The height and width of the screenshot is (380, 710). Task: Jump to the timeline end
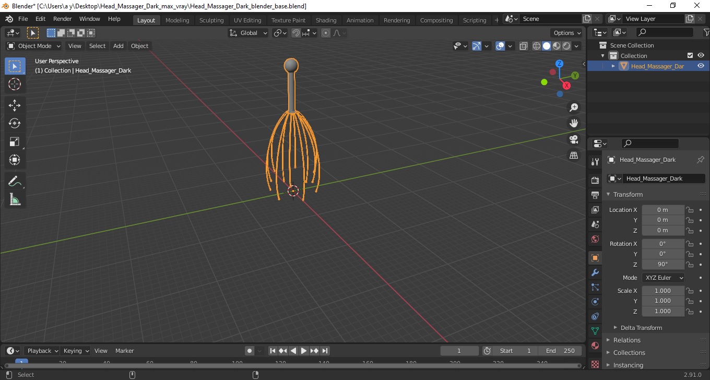point(325,351)
